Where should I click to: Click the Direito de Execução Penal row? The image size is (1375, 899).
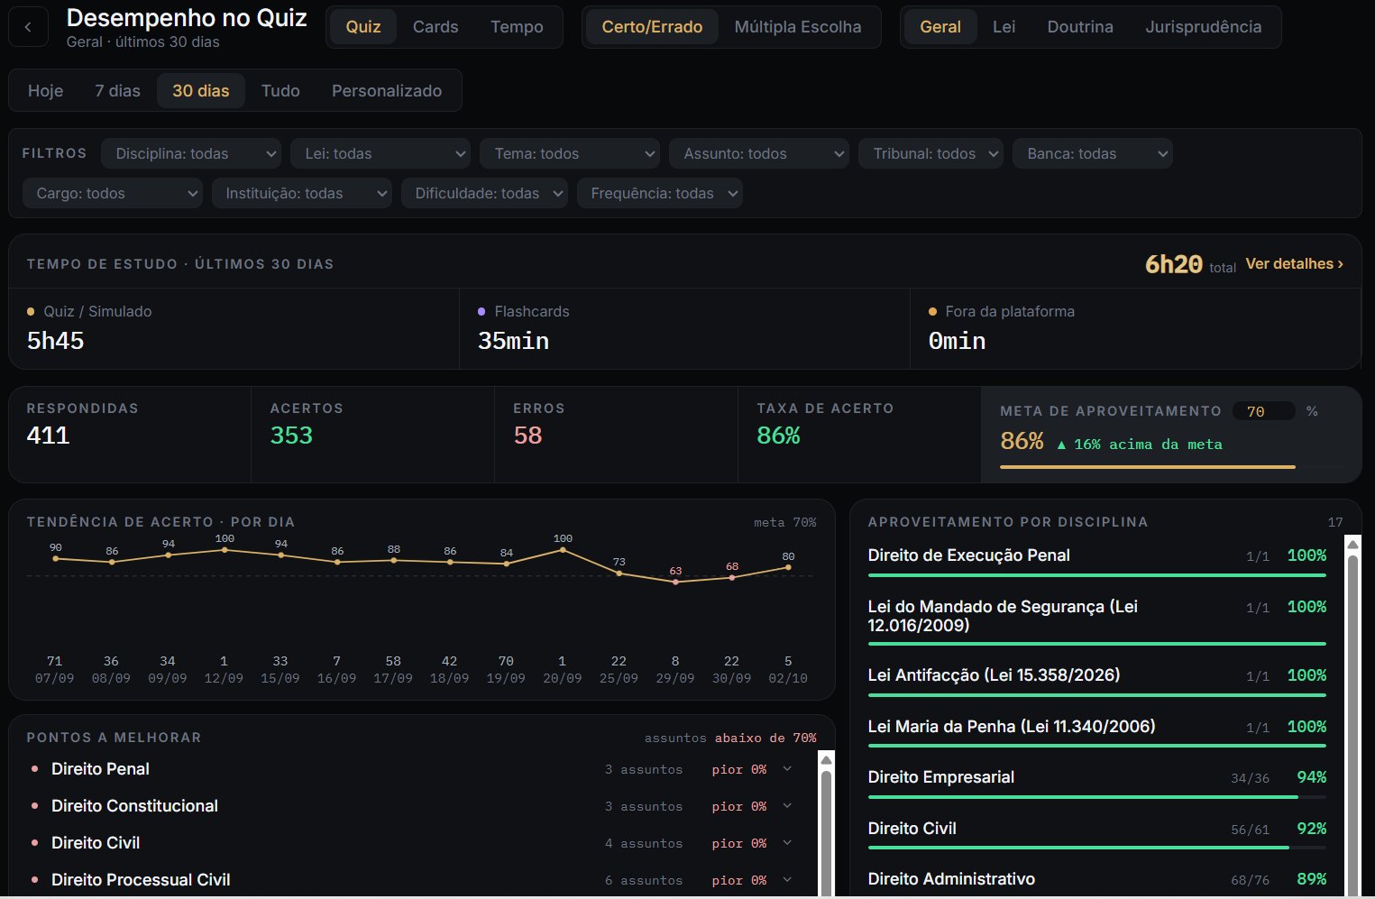tap(1097, 561)
